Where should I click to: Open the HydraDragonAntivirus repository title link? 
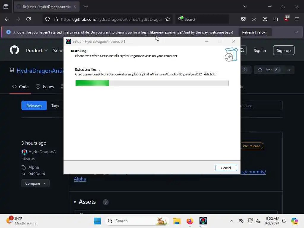coord(40,71)
